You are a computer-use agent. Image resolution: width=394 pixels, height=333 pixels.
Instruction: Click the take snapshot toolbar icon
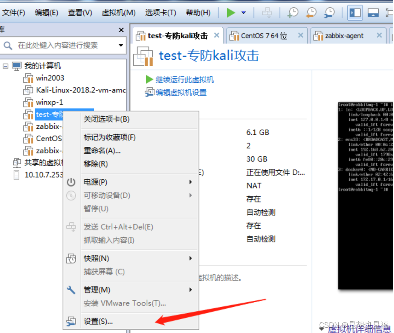293,13
